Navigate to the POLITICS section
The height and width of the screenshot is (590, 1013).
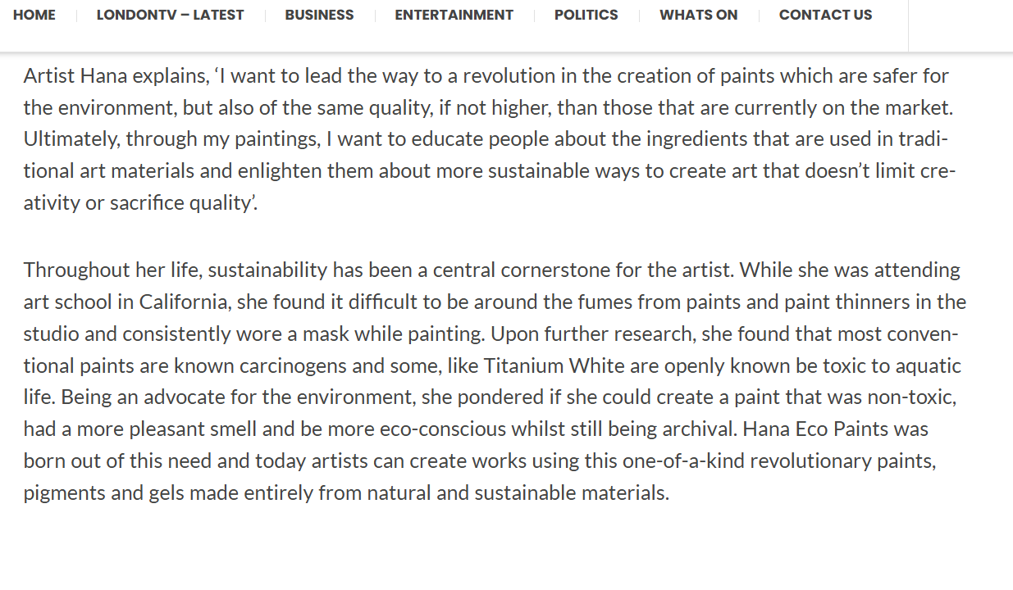586,15
